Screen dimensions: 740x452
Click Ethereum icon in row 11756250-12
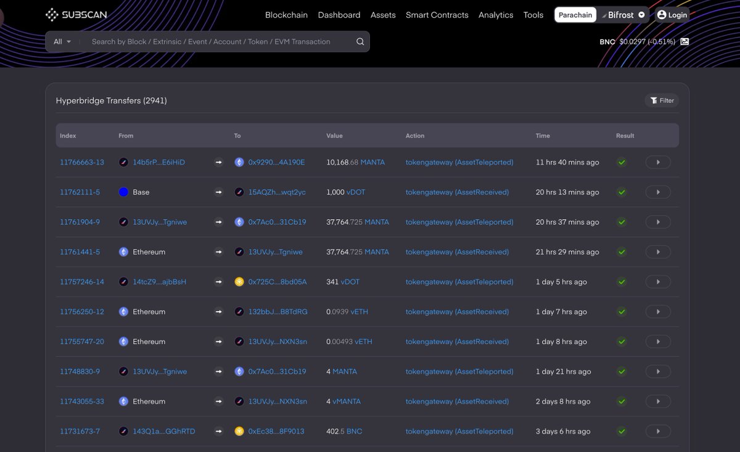[x=123, y=312]
